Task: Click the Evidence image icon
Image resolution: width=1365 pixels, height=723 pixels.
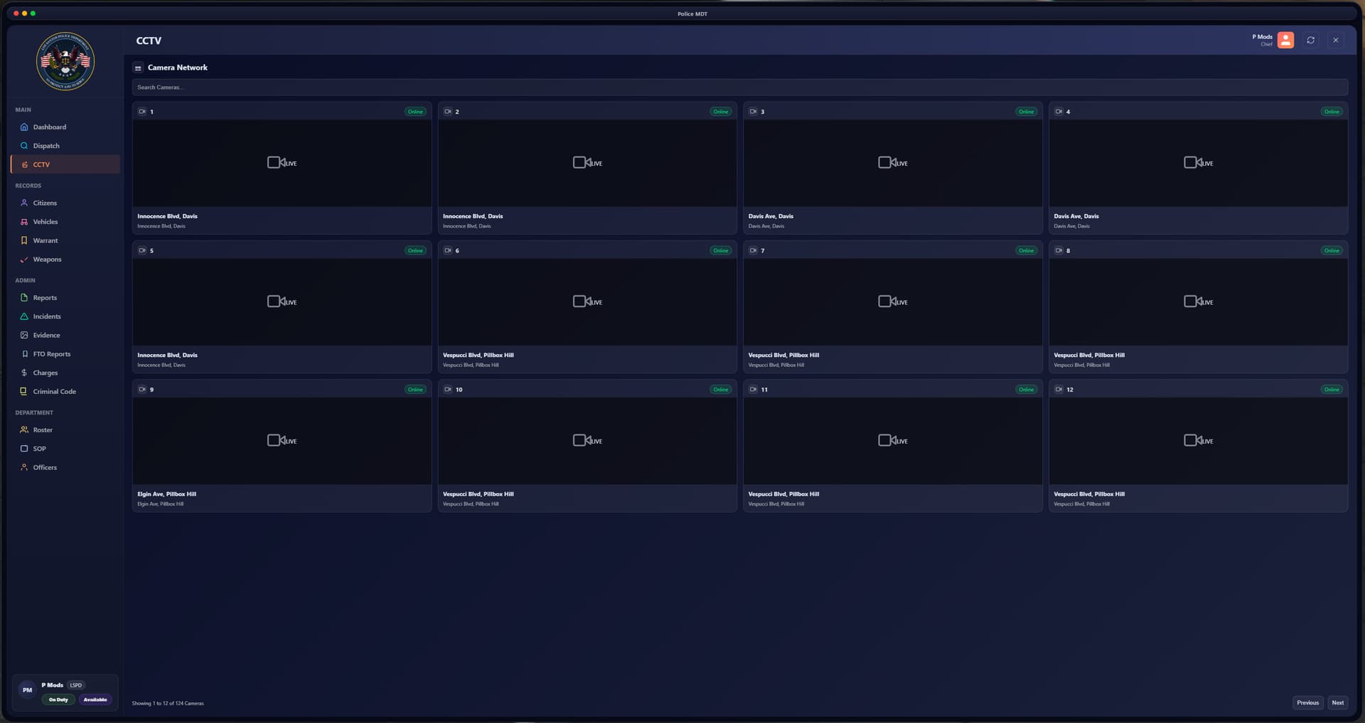Action: [x=24, y=336]
